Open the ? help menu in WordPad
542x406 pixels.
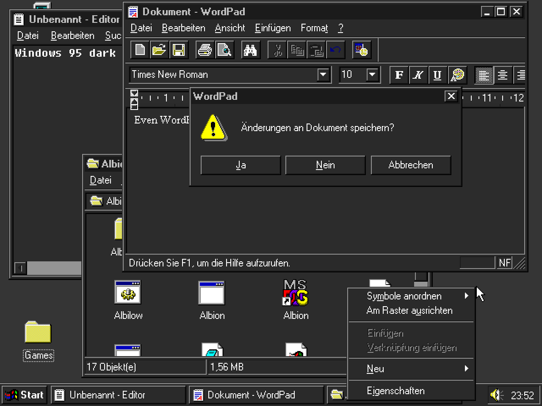click(341, 28)
